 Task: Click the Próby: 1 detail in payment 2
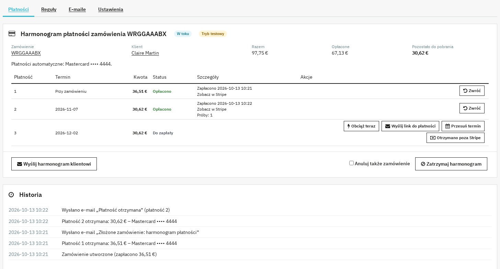tap(205, 115)
